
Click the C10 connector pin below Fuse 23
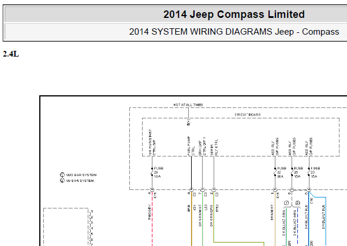309,190
